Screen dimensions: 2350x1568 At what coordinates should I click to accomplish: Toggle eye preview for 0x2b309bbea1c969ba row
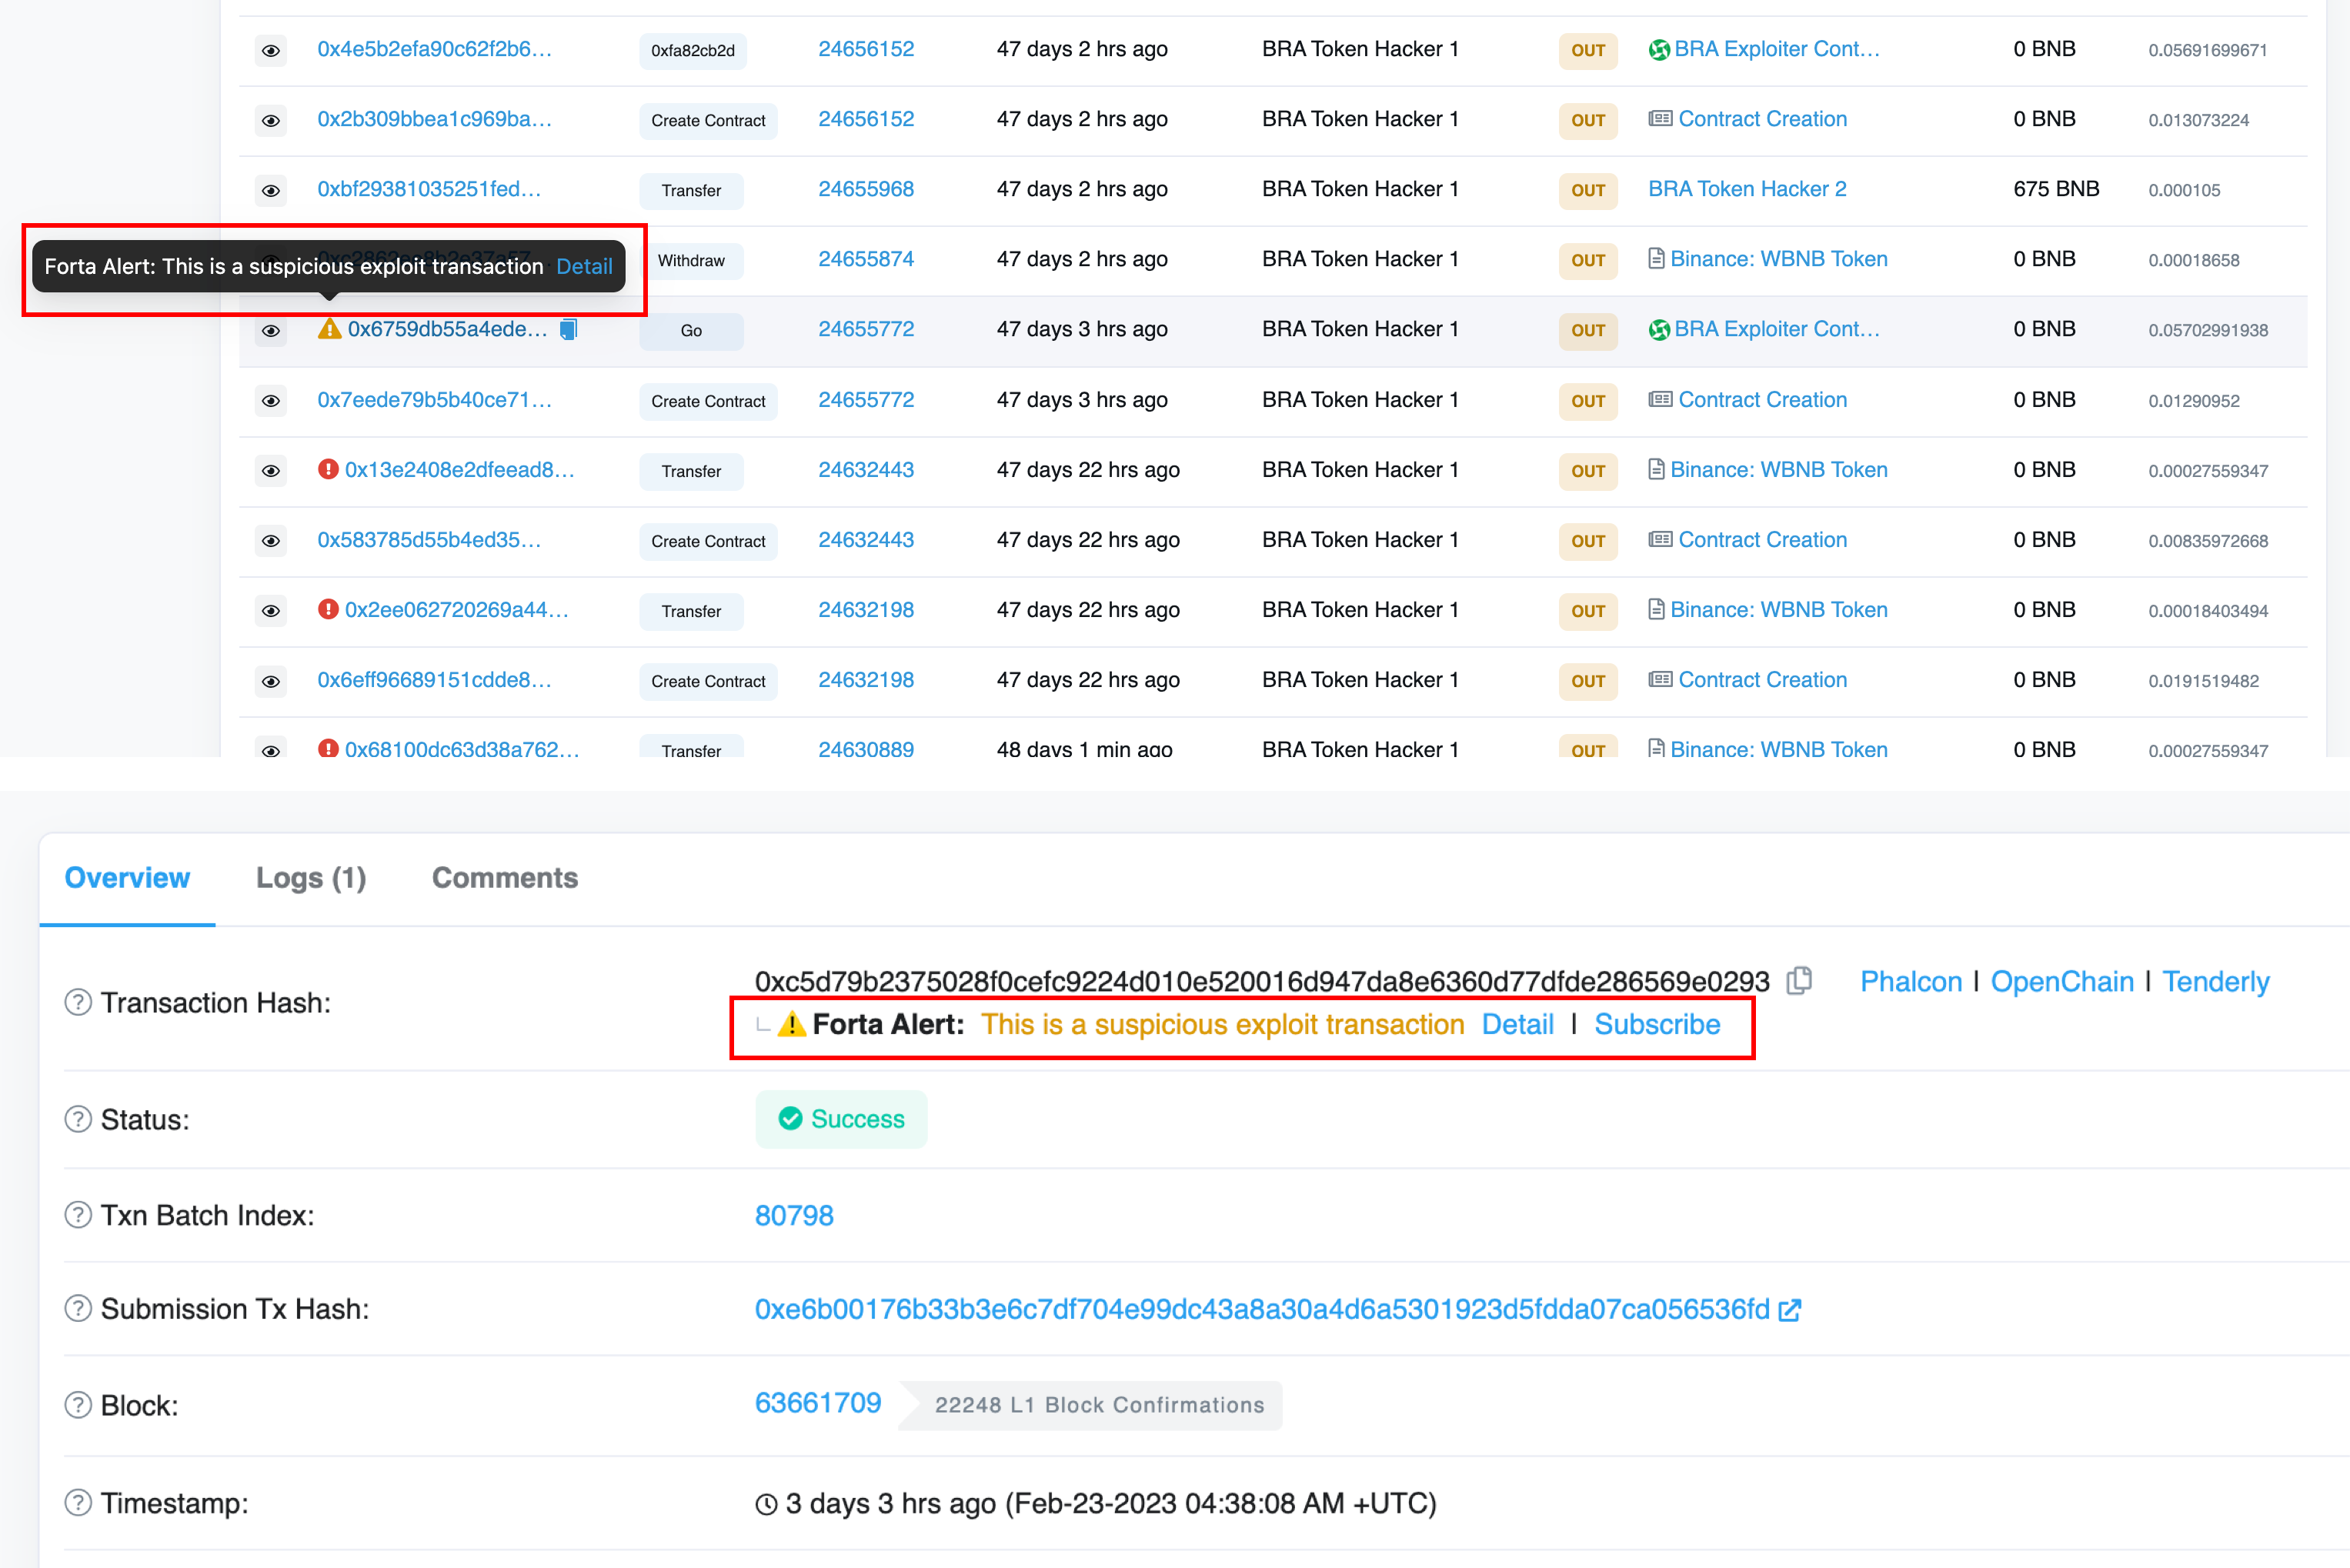270,120
